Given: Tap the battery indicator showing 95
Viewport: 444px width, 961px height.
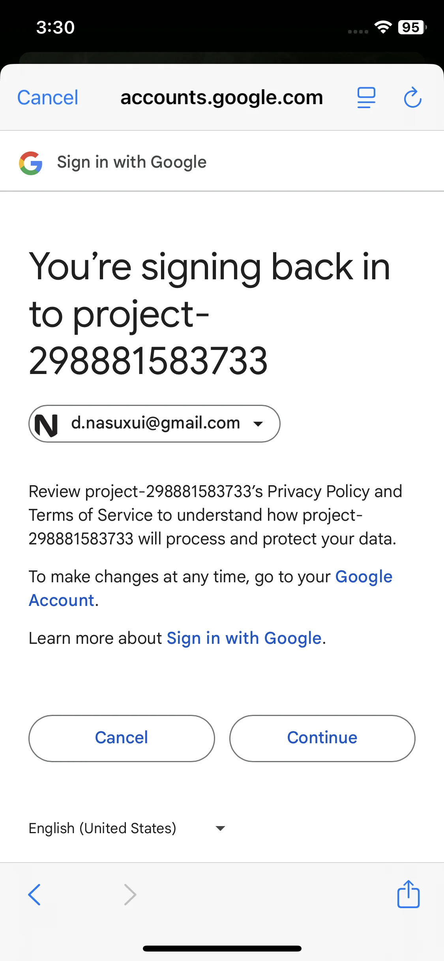Looking at the screenshot, I should click(412, 27).
